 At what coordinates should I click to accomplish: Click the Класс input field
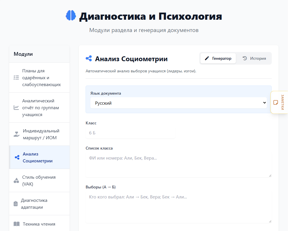[x=130, y=133]
